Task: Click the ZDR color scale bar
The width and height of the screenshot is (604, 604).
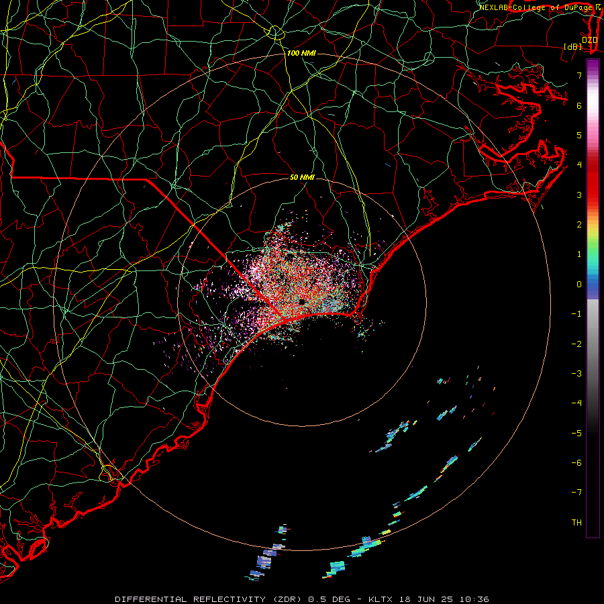Action: coord(593,298)
